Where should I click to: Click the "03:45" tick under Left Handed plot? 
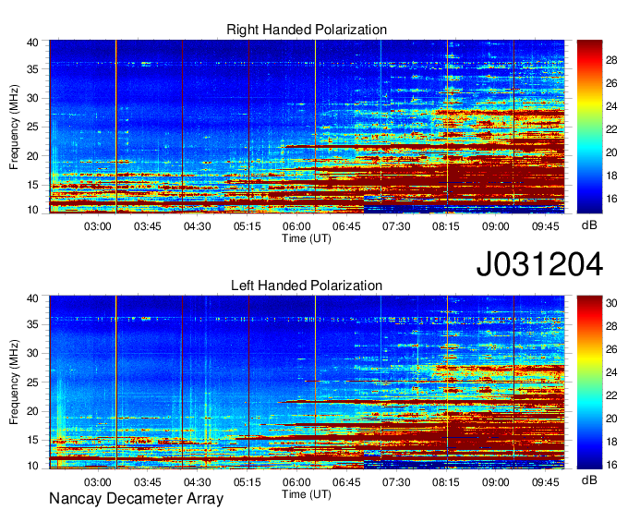point(148,482)
